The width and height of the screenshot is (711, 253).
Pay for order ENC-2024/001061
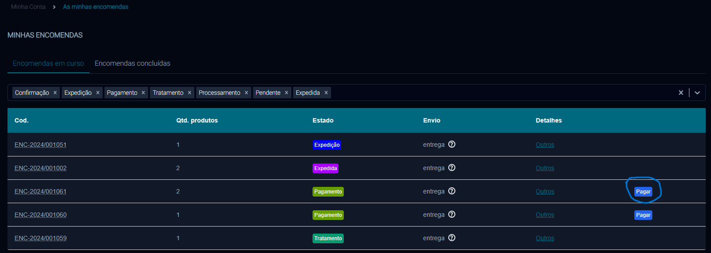(x=643, y=192)
